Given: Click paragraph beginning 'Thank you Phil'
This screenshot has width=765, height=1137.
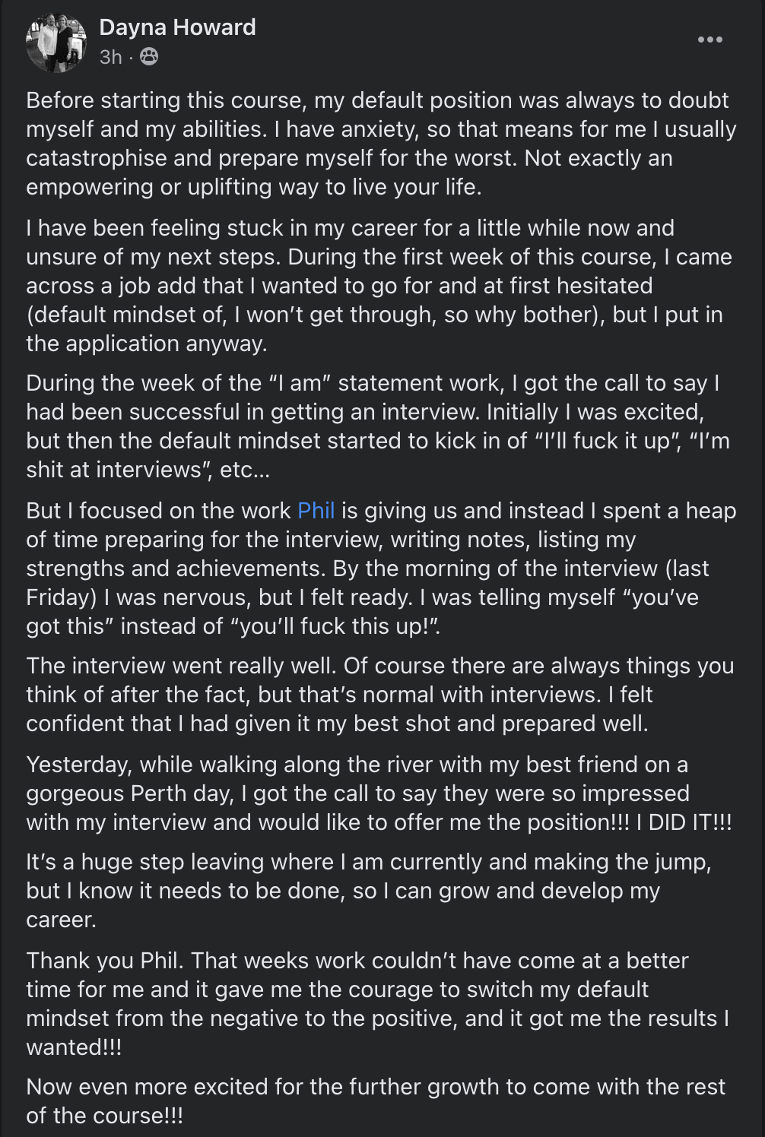Looking at the screenshot, I should pos(378,1004).
